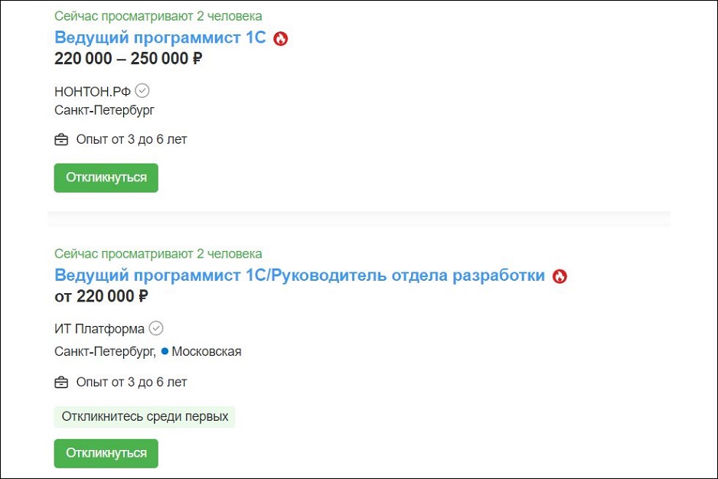Click Откликнуться for the НОНТОН.РФ vacancy
Image resolution: width=718 pixels, height=479 pixels.
coord(106,178)
